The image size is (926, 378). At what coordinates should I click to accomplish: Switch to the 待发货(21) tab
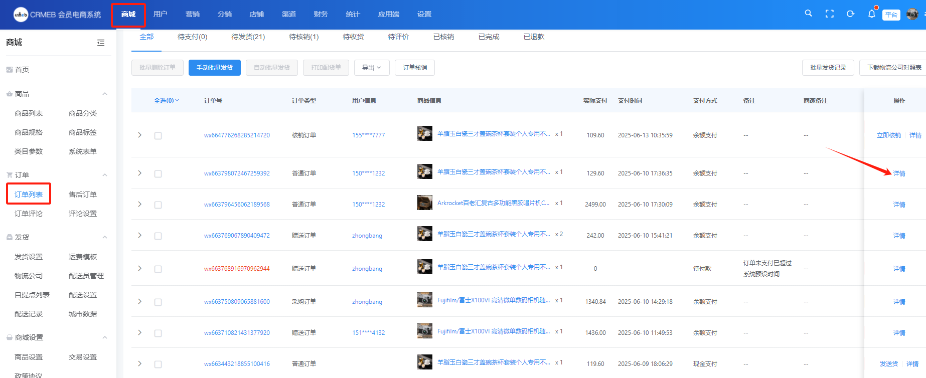click(248, 37)
